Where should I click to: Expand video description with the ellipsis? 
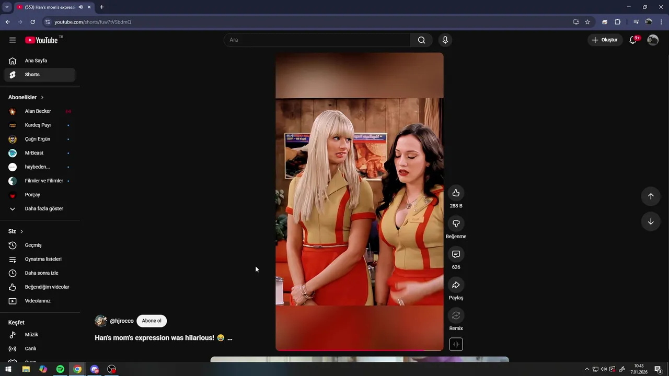pos(229,338)
